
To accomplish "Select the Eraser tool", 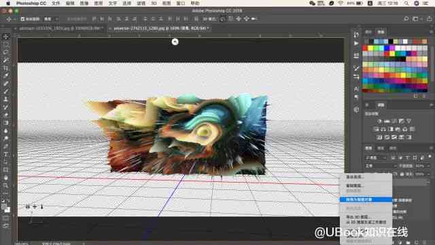I will click(x=6, y=115).
